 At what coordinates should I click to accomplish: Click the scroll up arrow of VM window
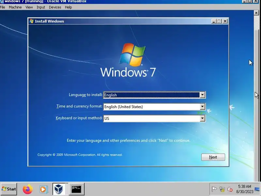[256, 12]
